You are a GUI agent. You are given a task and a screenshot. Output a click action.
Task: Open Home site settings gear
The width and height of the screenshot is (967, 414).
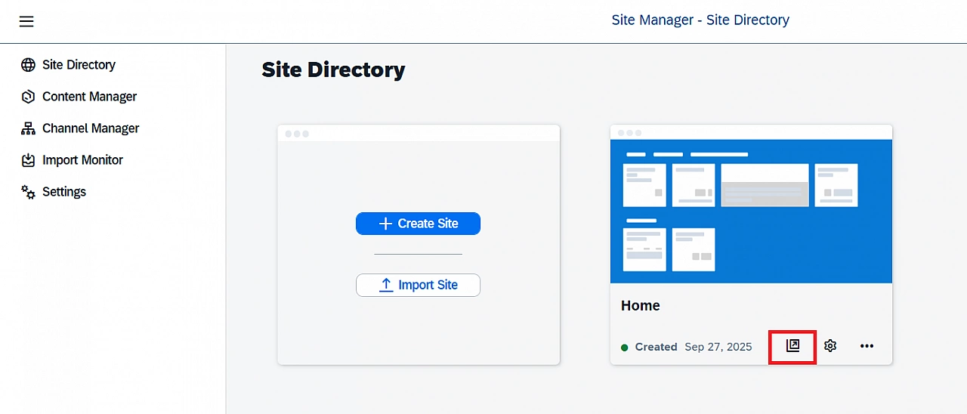pyautogui.click(x=830, y=346)
